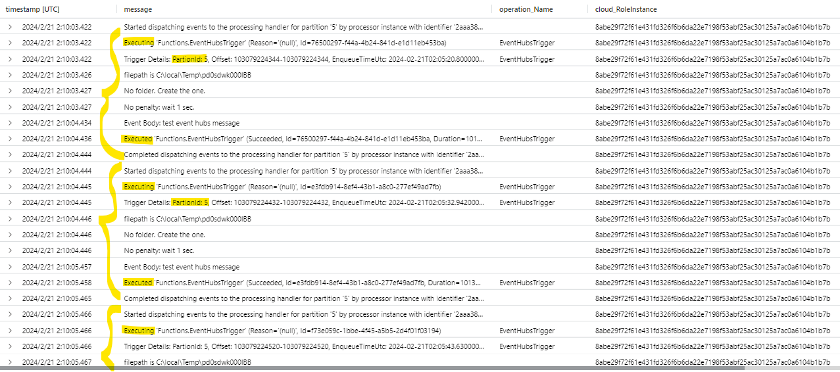Expand the Executed row at 2:10:04.436
Screen dimensions: 840x372
pyautogui.click(x=10, y=139)
